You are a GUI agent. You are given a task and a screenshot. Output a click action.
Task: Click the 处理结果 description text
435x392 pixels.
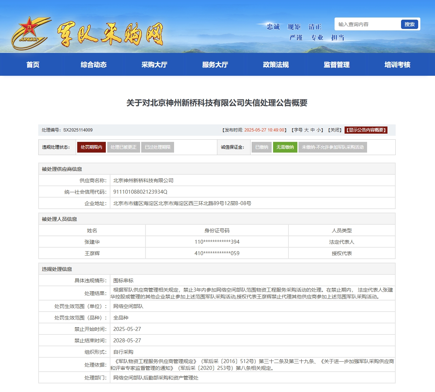[x=252, y=293]
